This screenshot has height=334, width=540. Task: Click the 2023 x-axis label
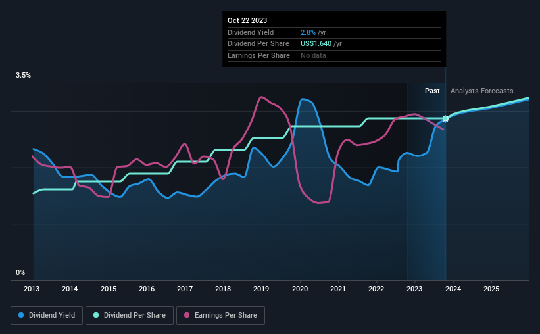tap(414, 289)
